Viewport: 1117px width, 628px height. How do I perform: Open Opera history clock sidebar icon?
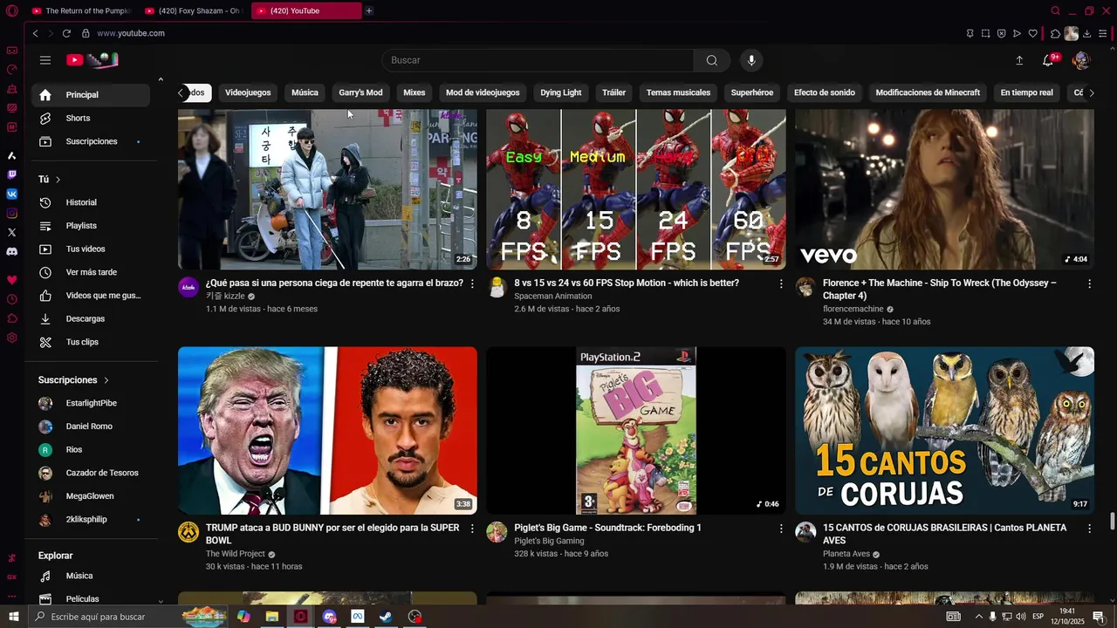tap(12, 299)
